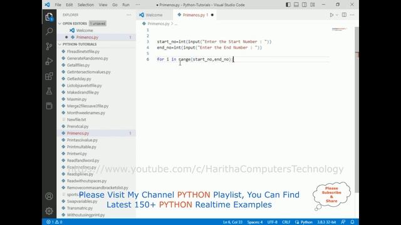Open the Selection menu

[x=86, y=5]
